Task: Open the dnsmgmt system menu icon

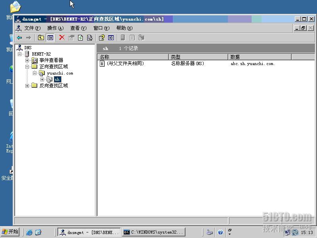Action: (x=18, y=19)
